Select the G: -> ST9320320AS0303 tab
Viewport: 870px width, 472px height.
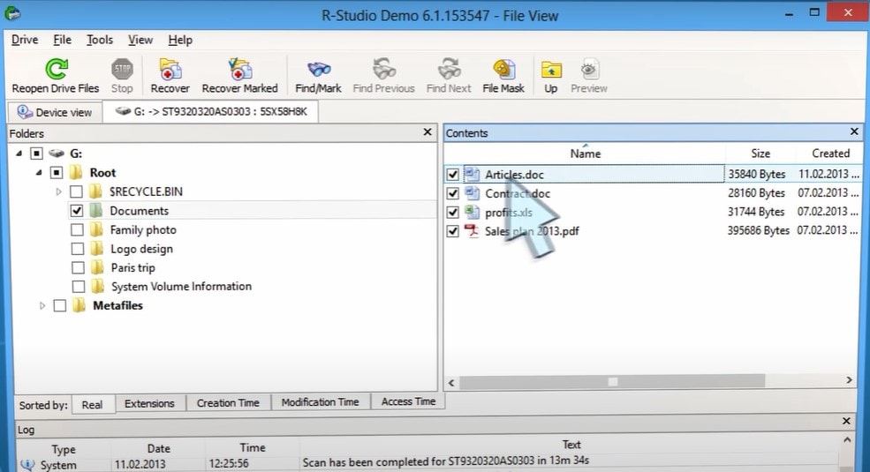point(211,111)
